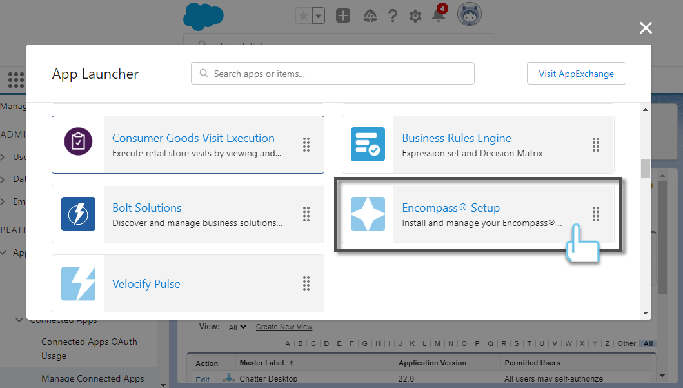Click the search magnifier in App Launcher

pos(204,73)
